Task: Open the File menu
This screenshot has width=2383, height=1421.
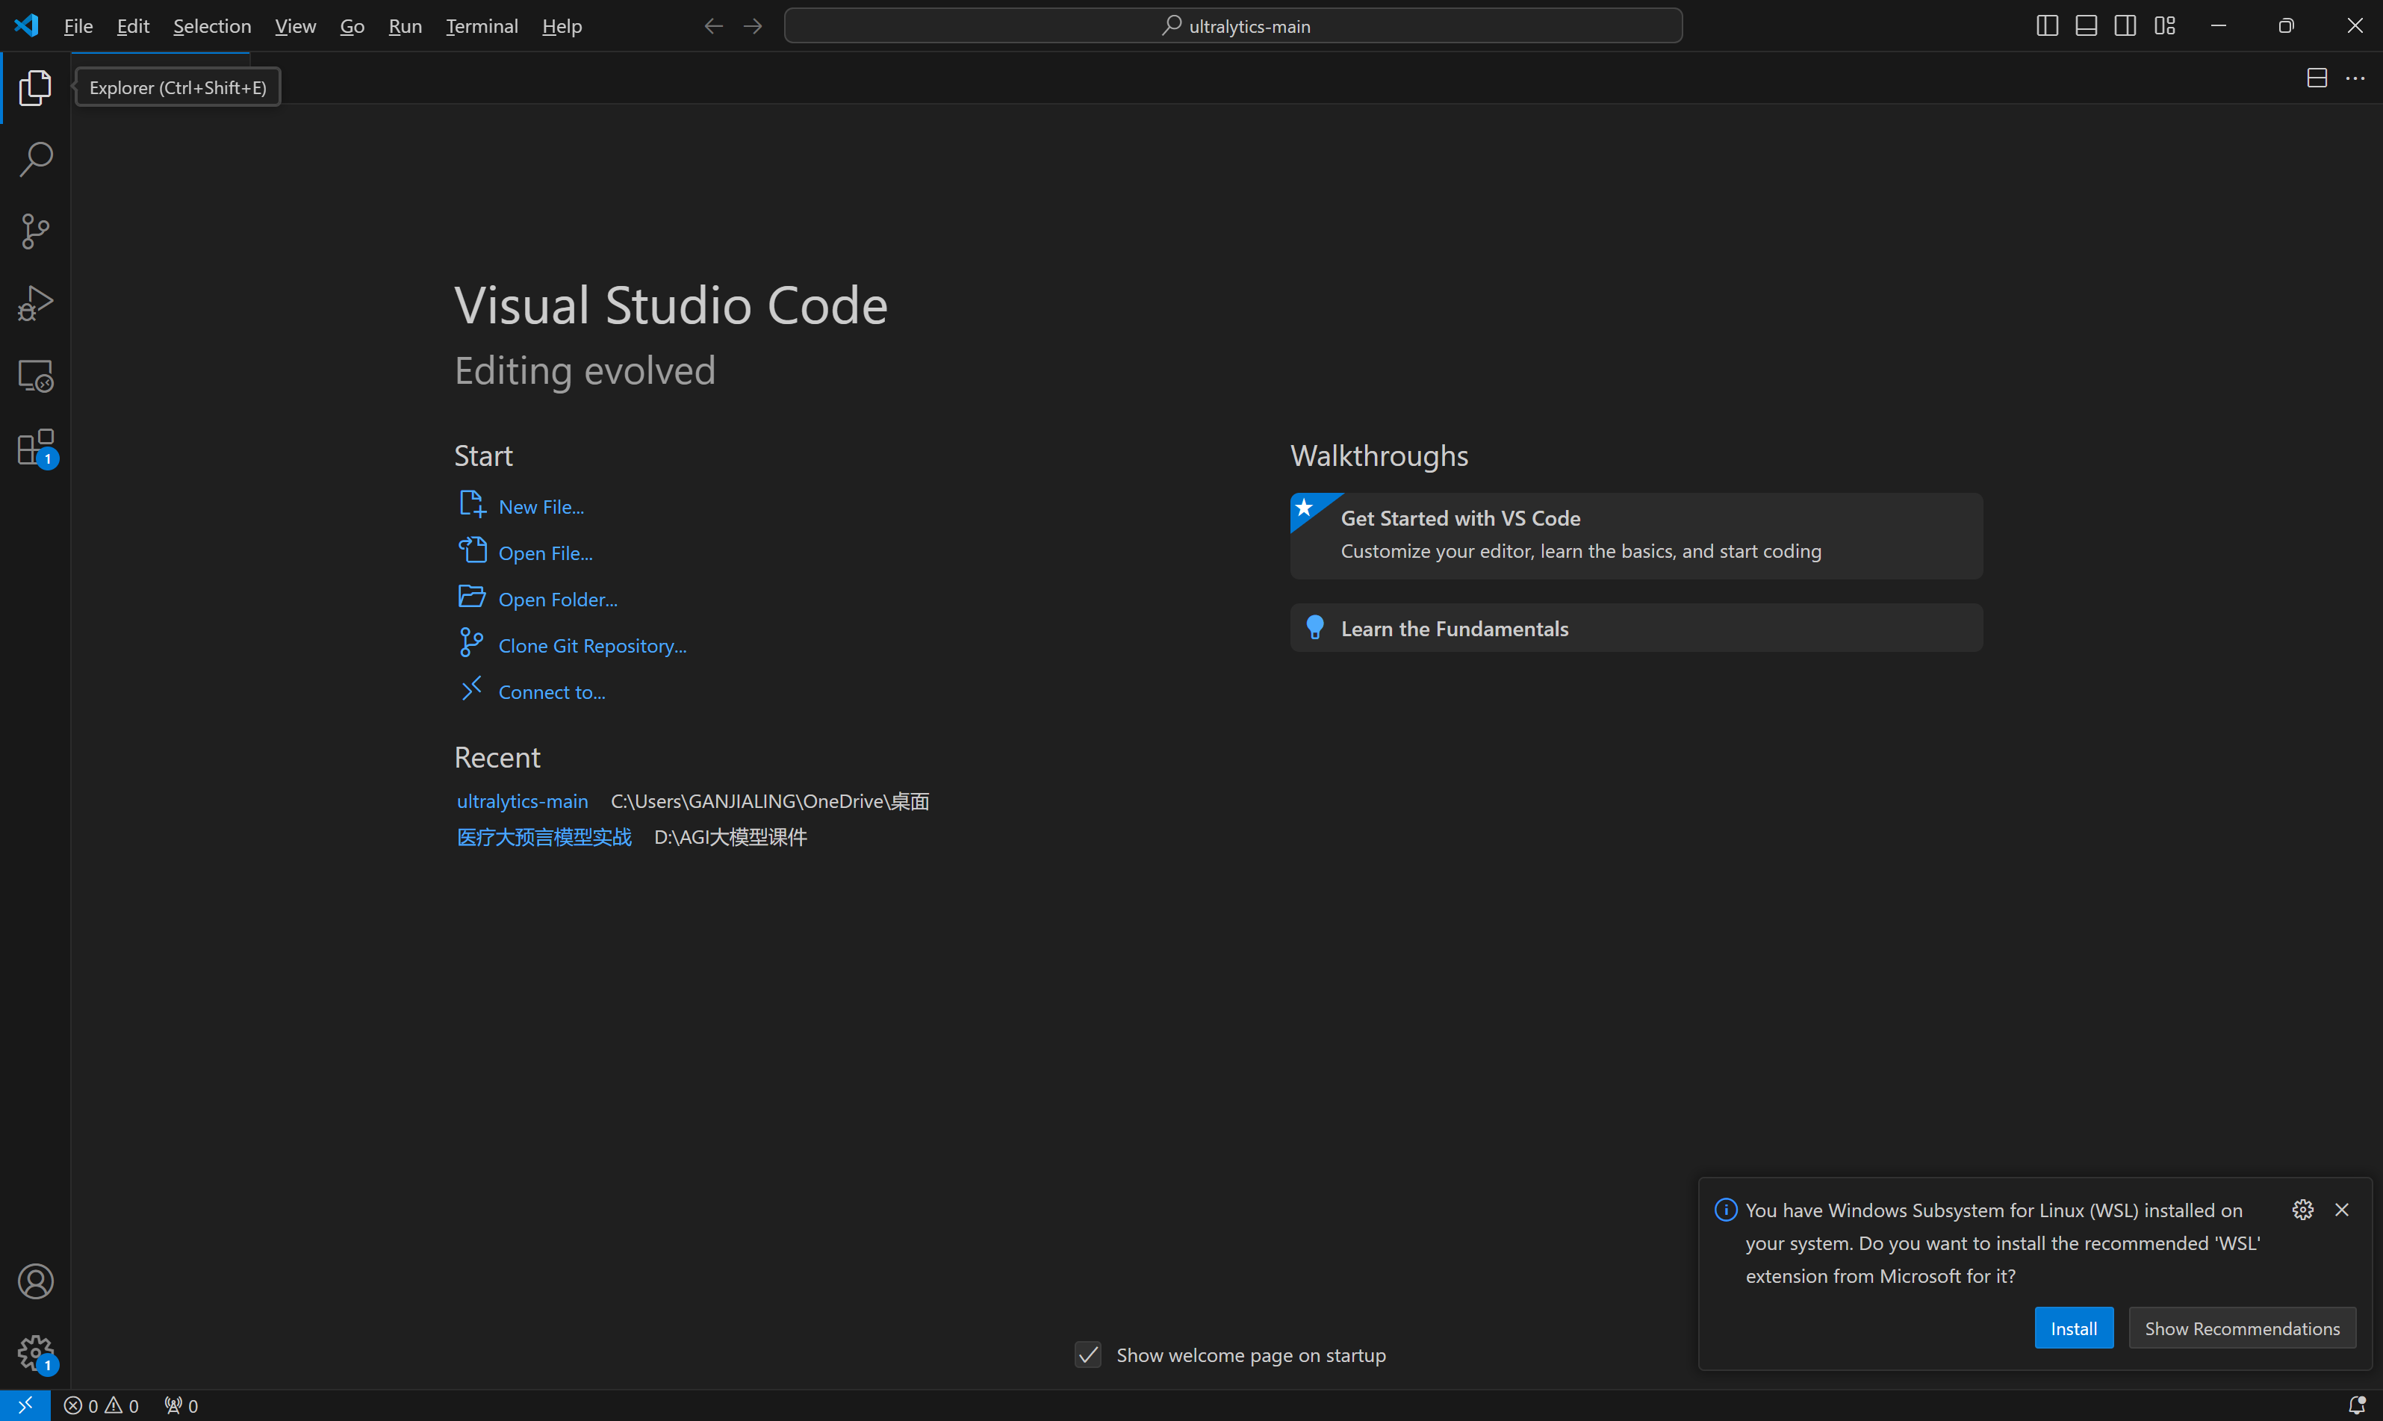Action: pyautogui.click(x=78, y=26)
